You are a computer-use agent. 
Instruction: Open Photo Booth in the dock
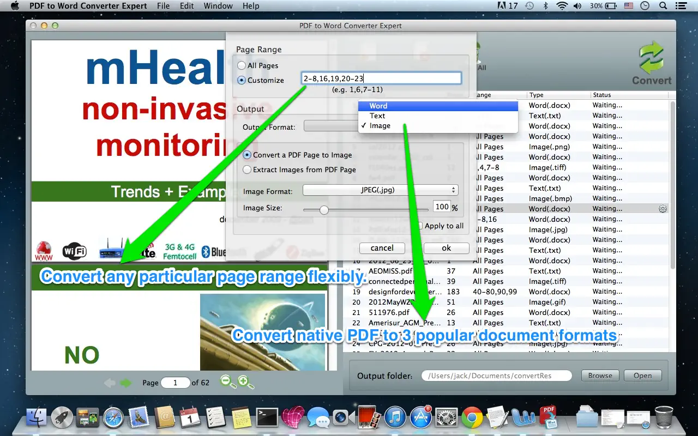point(369,417)
